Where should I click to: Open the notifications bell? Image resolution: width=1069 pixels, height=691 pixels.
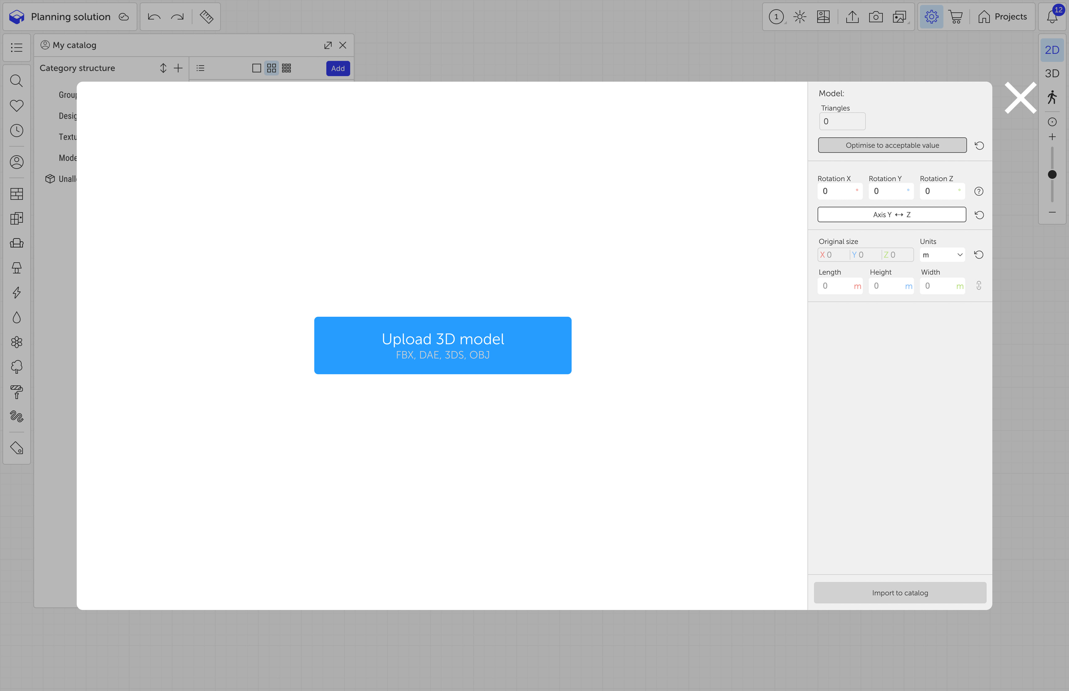[1052, 17]
